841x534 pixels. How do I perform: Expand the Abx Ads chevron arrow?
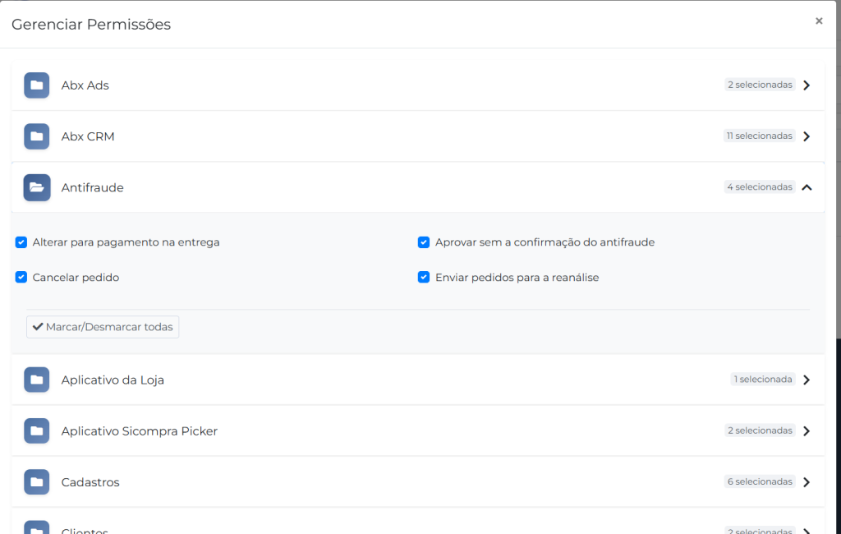(x=807, y=85)
